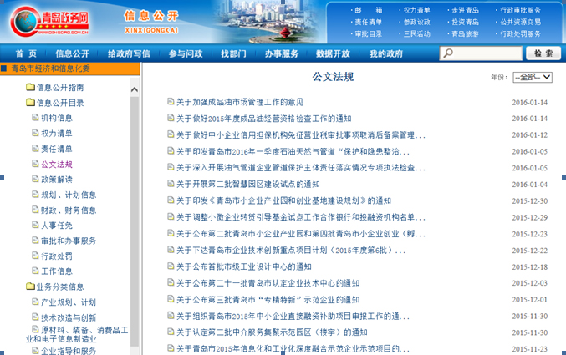This screenshot has width=566, height=355.
Task: Open the 办事服务 navigation menu
Action: coord(281,53)
